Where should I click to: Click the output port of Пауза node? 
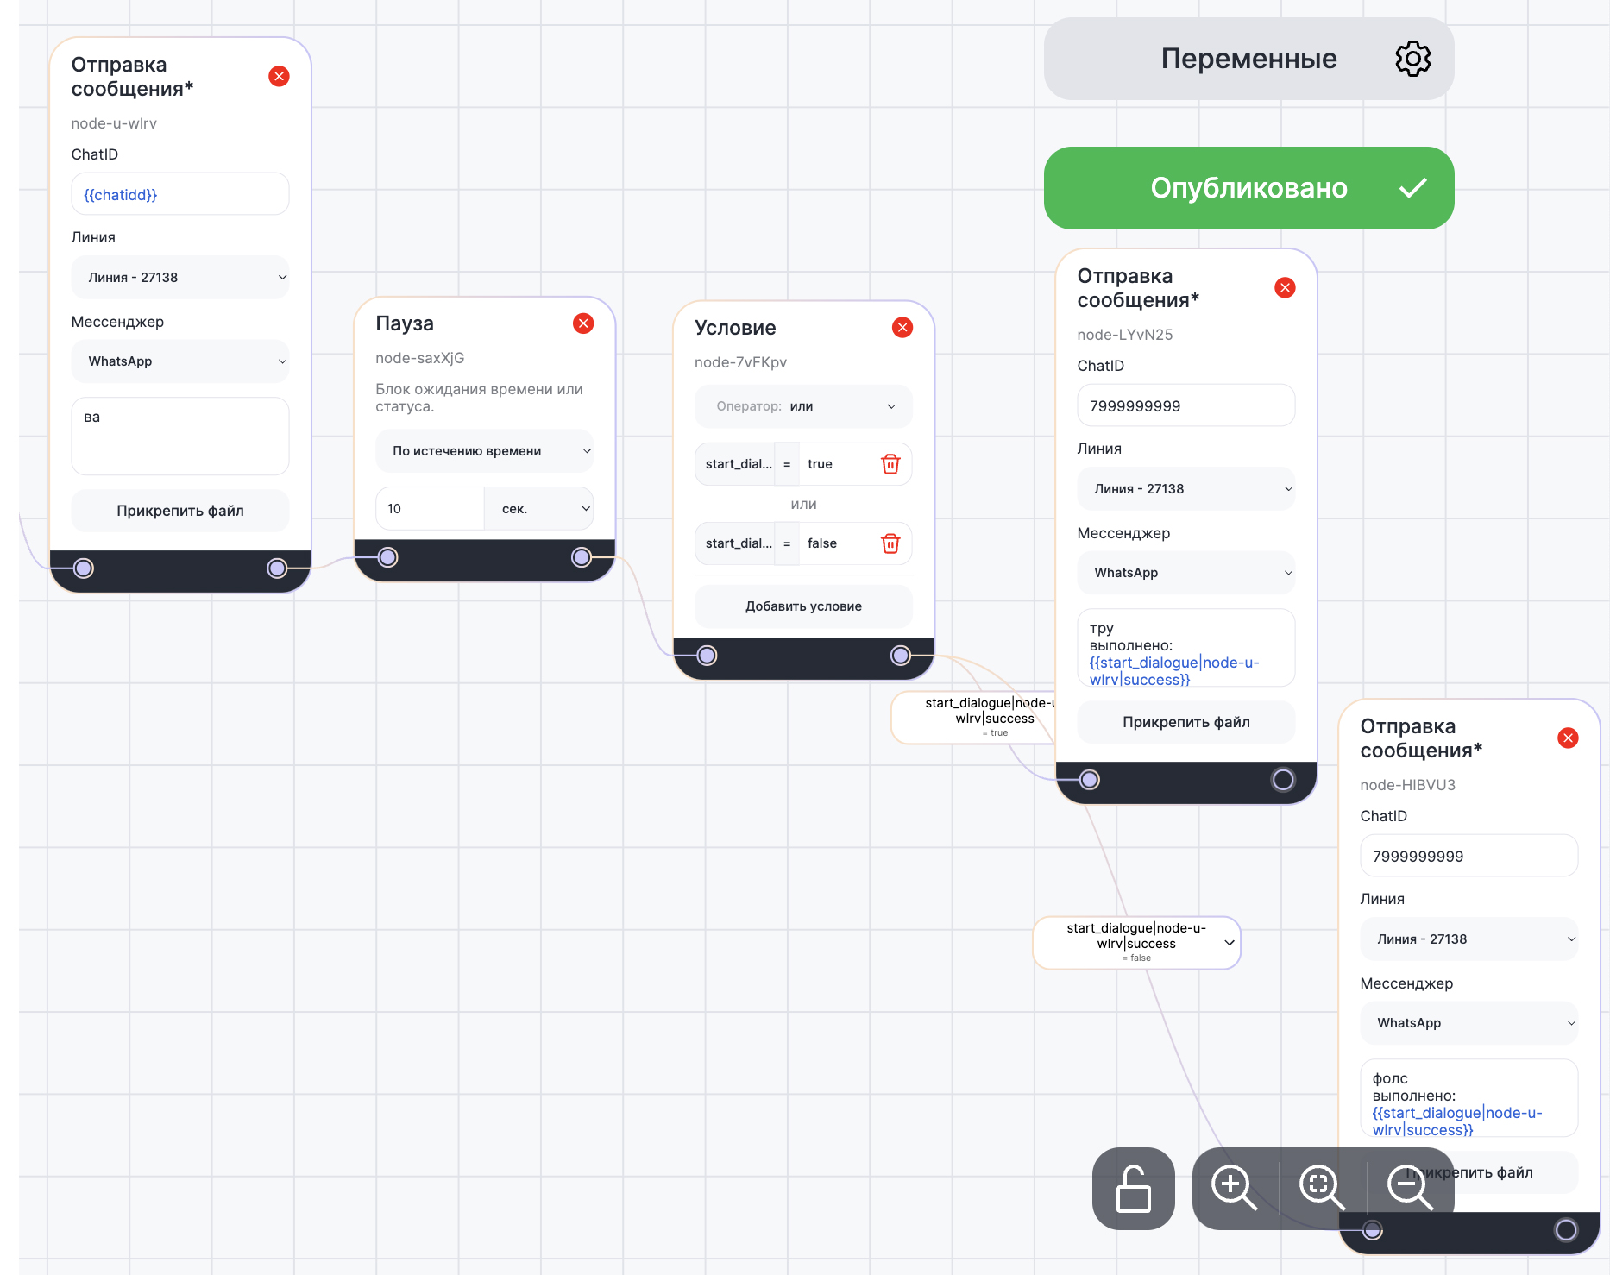pyautogui.click(x=582, y=557)
